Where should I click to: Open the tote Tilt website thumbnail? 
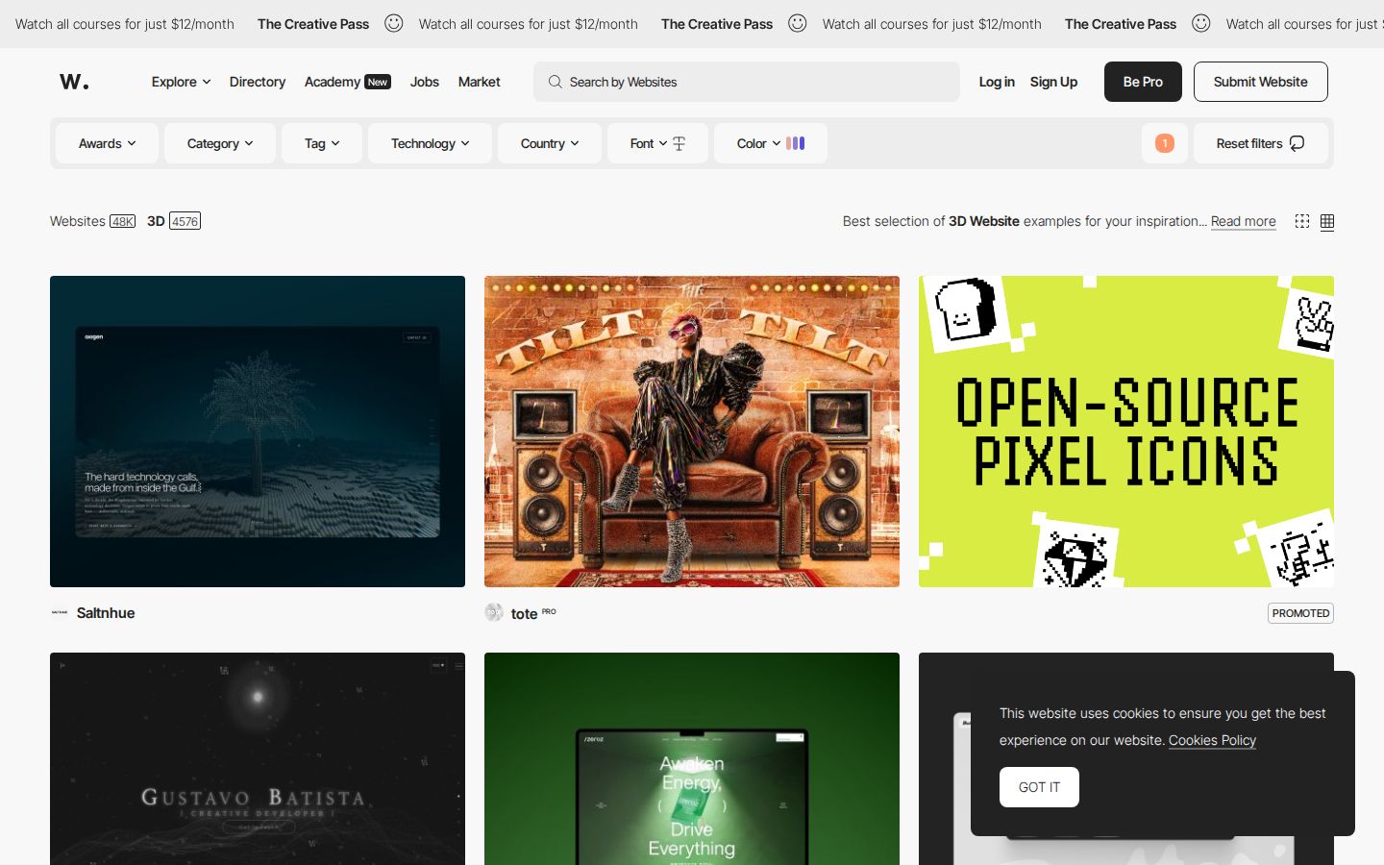coord(692,432)
